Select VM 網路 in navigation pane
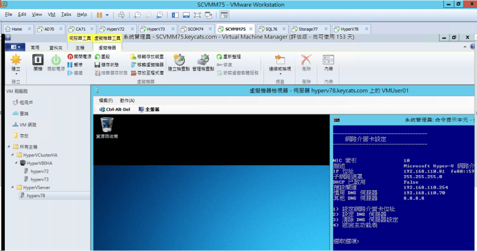 tap(27, 124)
